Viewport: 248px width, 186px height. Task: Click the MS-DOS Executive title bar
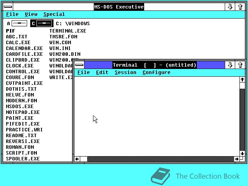pos(119,7)
